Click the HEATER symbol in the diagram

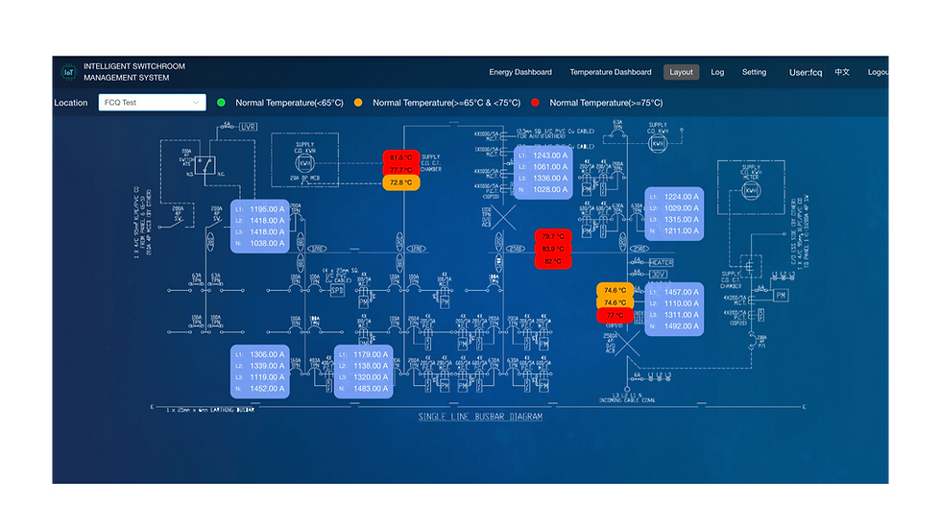point(661,263)
